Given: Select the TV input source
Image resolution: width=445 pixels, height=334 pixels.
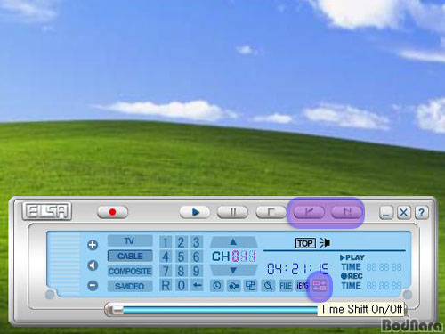Looking at the screenshot, I should (130, 240).
